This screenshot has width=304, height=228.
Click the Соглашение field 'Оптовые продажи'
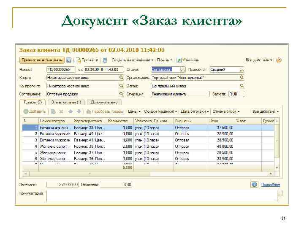point(83,94)
